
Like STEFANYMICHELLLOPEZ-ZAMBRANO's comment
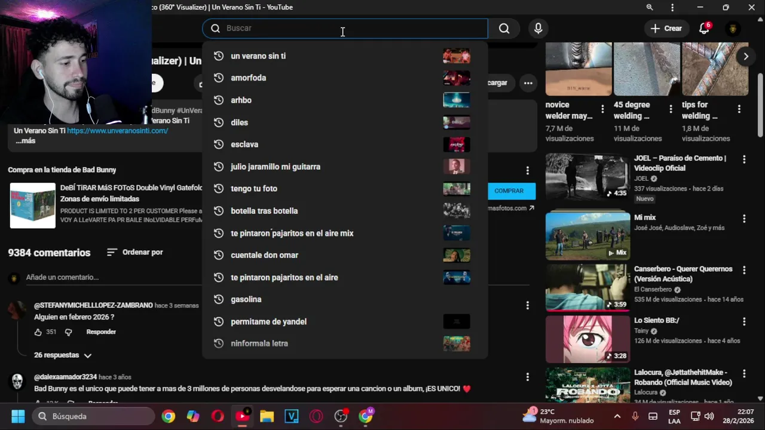pos(38,332)
